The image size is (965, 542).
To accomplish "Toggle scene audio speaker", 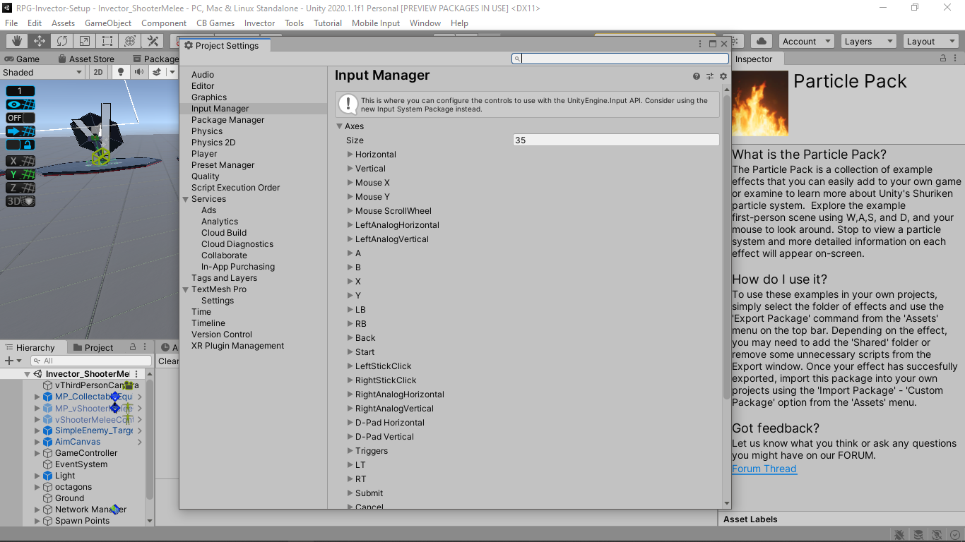I will (139, 72).
